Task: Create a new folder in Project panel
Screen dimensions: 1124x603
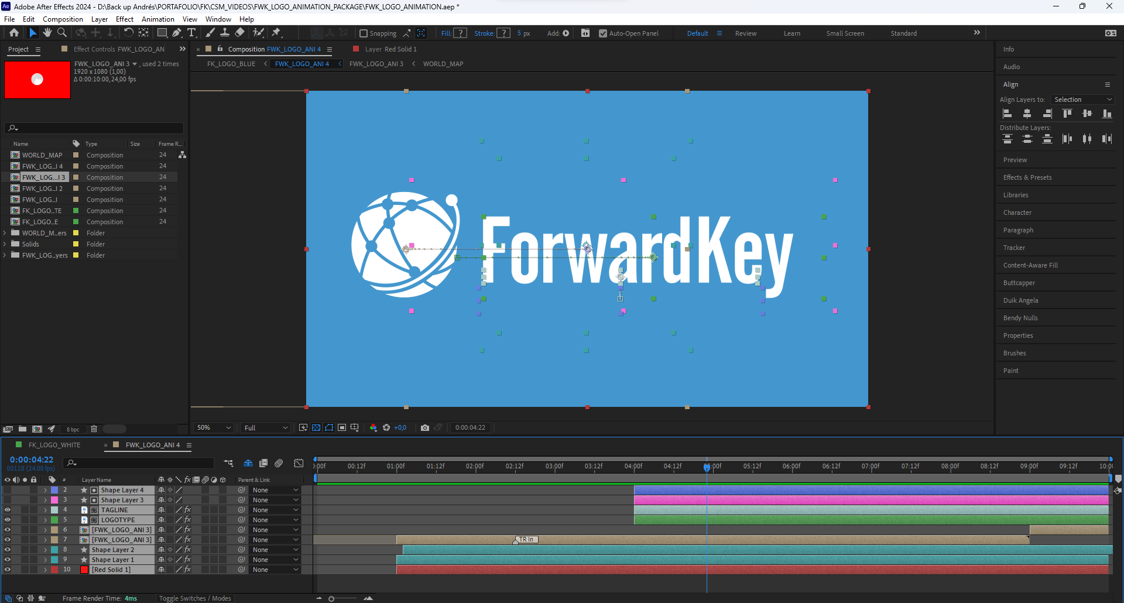Action: point(22,429)
